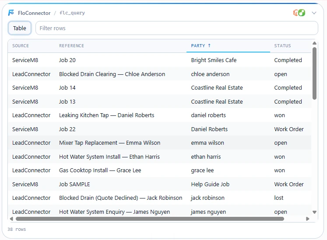
Task: Select 'Blocked Drain (Quote Declined) — Jack Robinson'
Action: coord(120,198)
